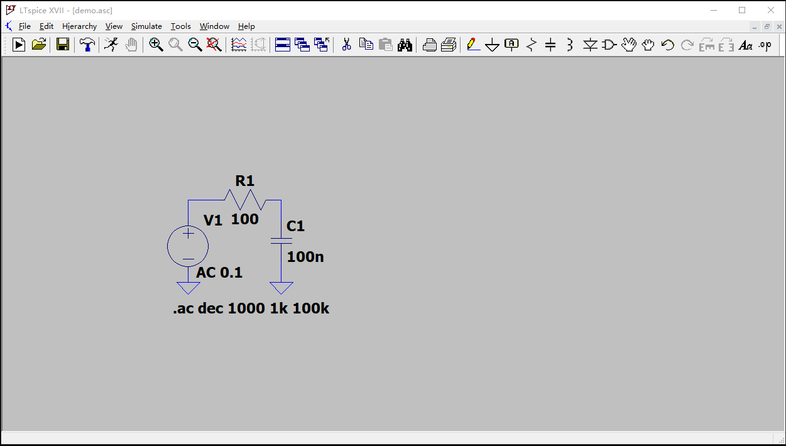Select the Diode placement tool
The height and width of the screenshot is (446, 786).
coord(590,45)
